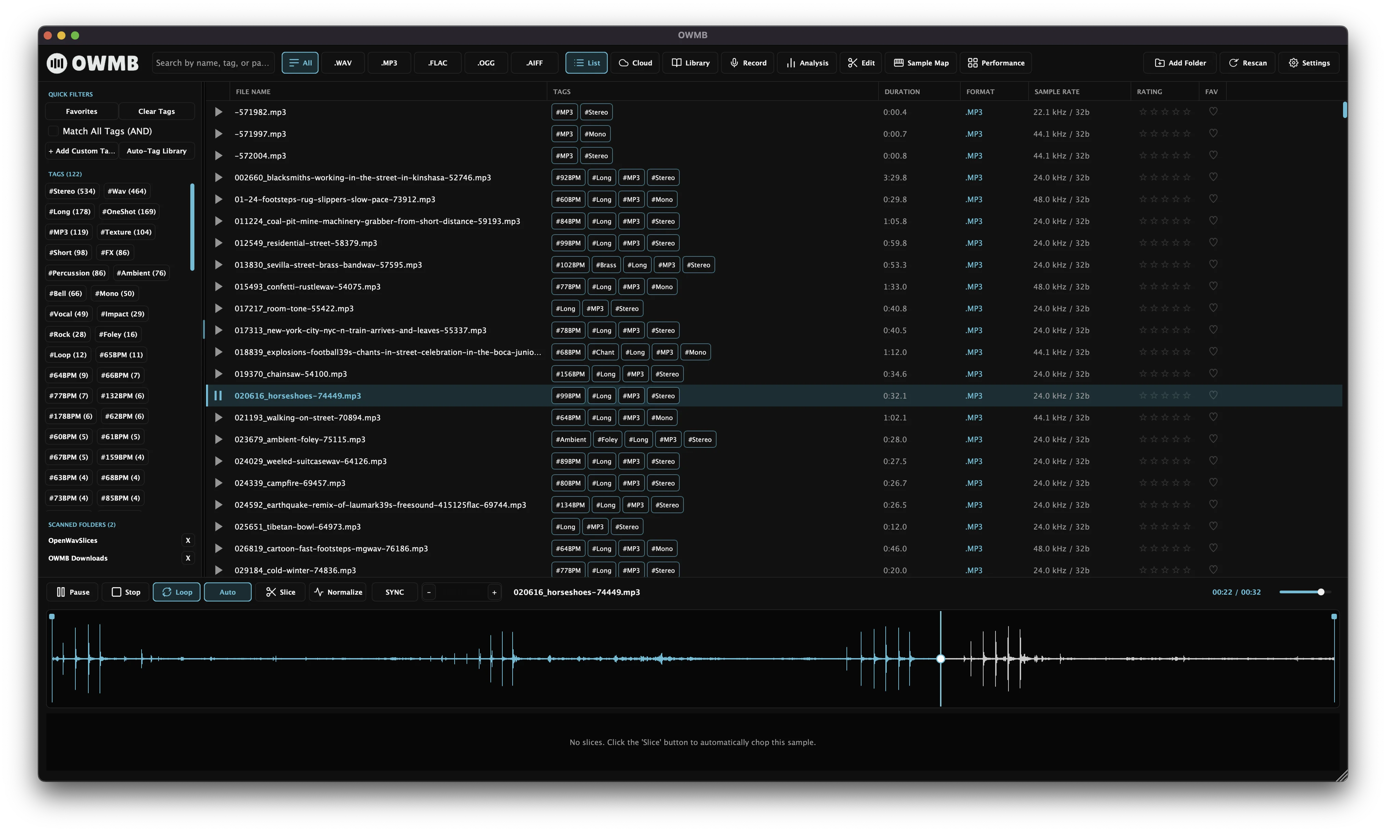The image size is (1386, 832).
Task: Click #Brass tag on sevilla-street row
Action: tap(606, 265)
